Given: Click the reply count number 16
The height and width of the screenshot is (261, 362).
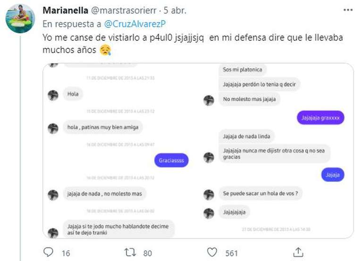Looking at the screenshot, I should [66, 253].
